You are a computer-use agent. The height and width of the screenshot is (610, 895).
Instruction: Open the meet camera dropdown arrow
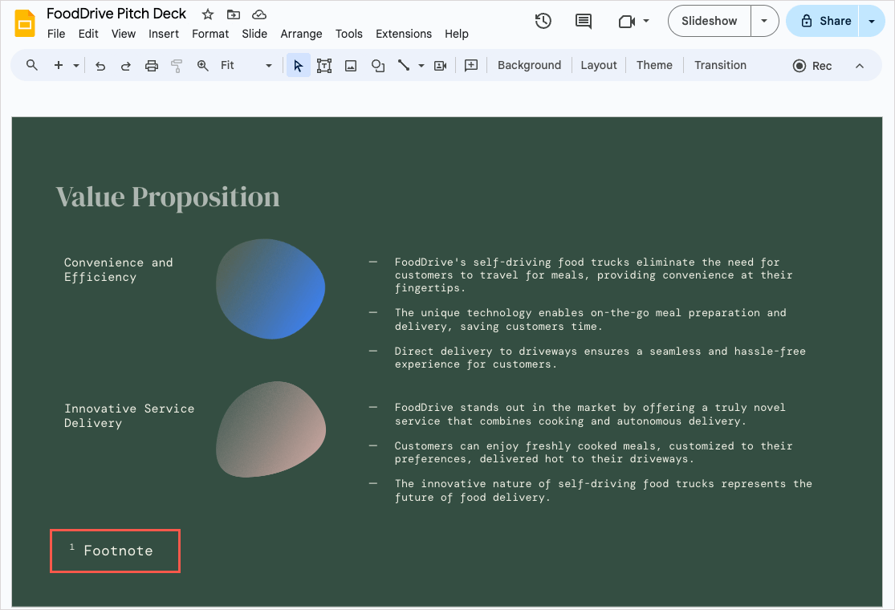point(646,21)
